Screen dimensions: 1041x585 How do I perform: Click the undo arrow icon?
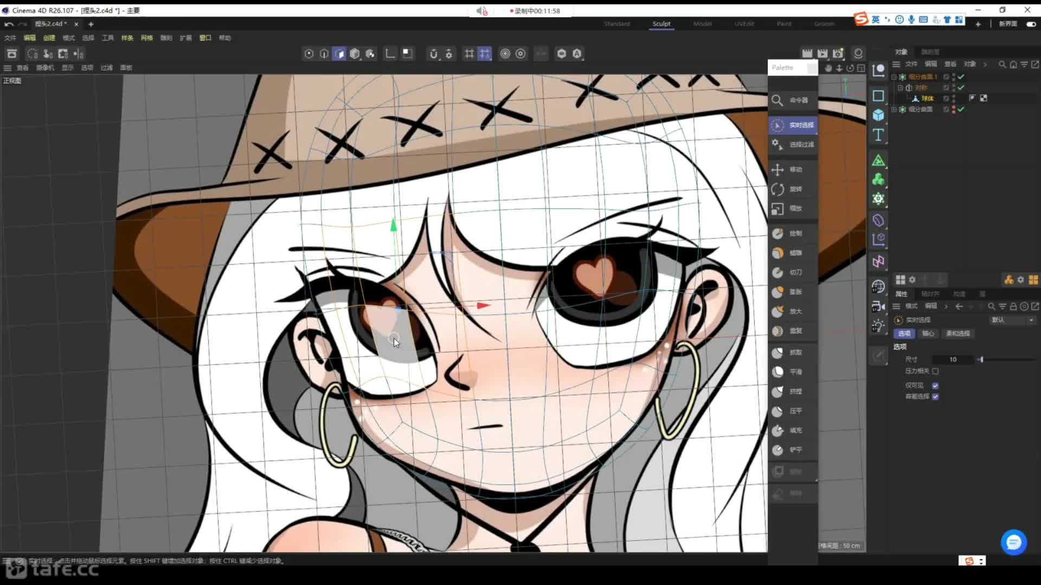pos(9,24)
